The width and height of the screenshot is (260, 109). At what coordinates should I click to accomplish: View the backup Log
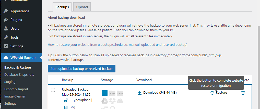tap(72, 107)
